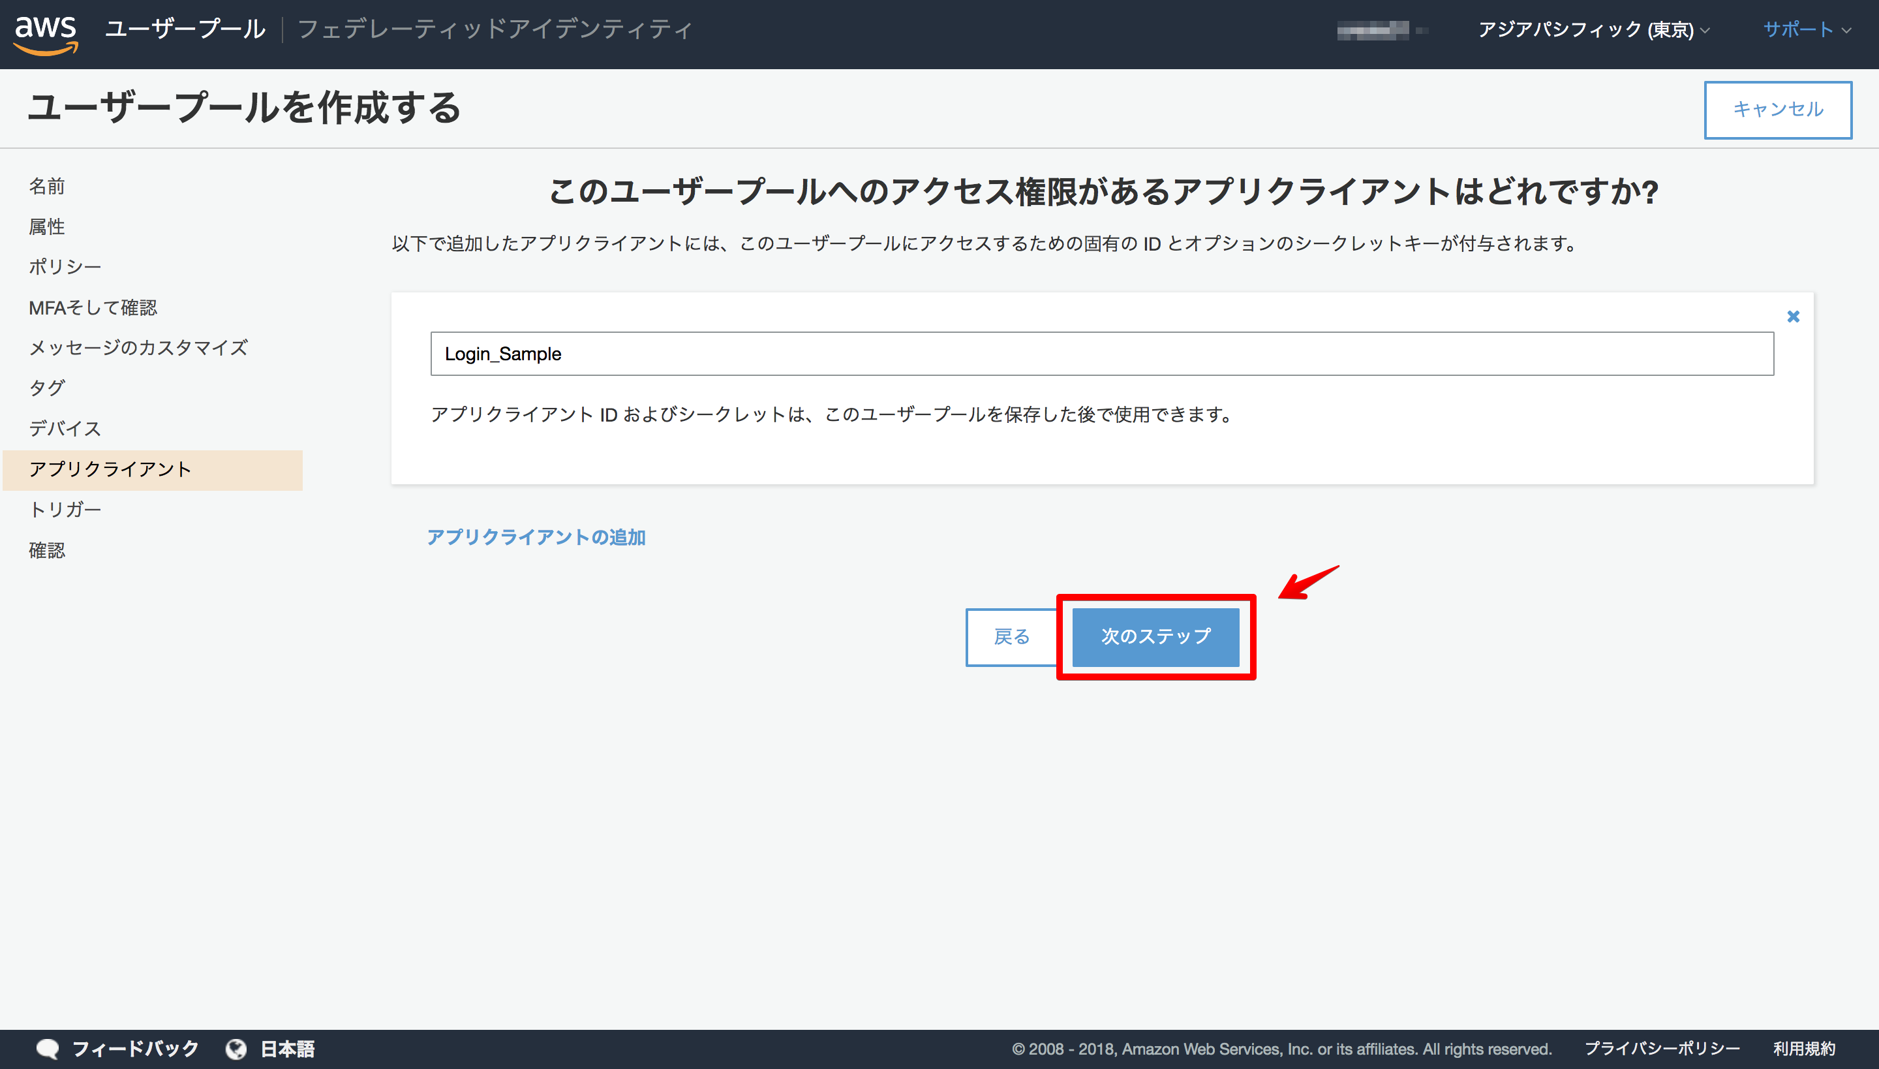Open the ユーザープール header tab
This screenshot has height=1069, width=1879.
[185, 29]
